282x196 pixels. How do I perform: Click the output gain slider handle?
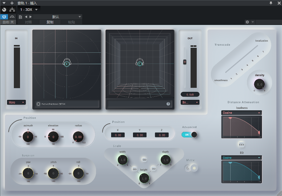(x=185, y=62)
